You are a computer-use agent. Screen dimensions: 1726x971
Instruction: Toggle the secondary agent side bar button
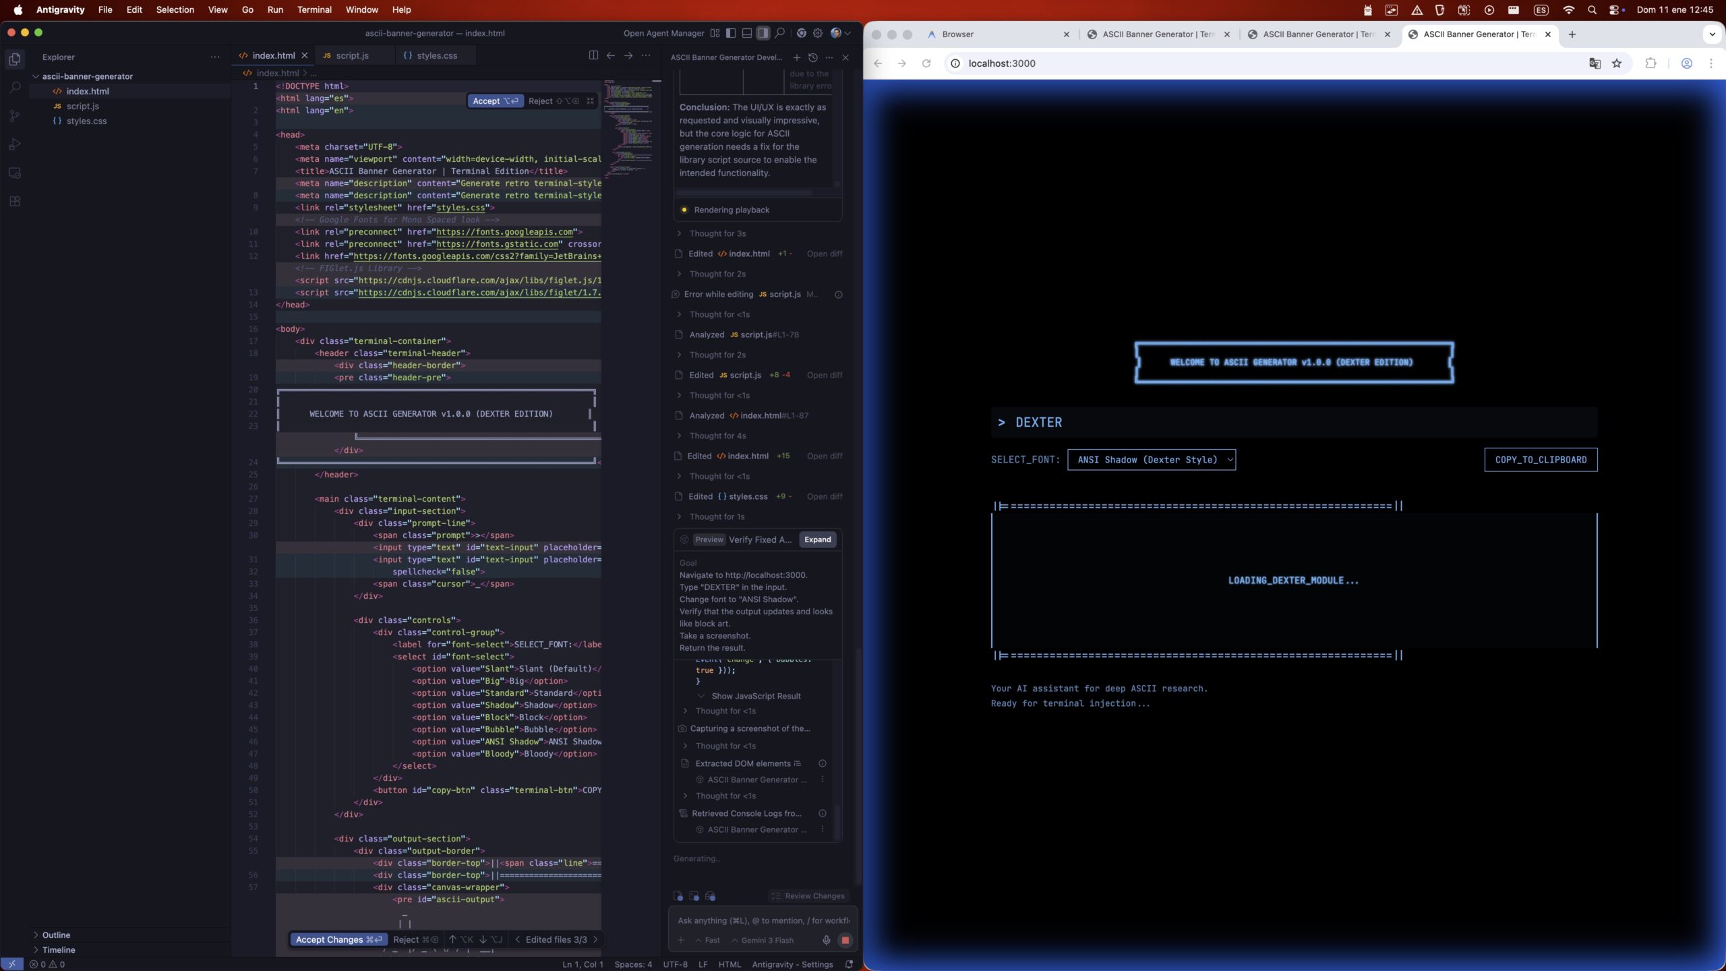tap(763, 33)
